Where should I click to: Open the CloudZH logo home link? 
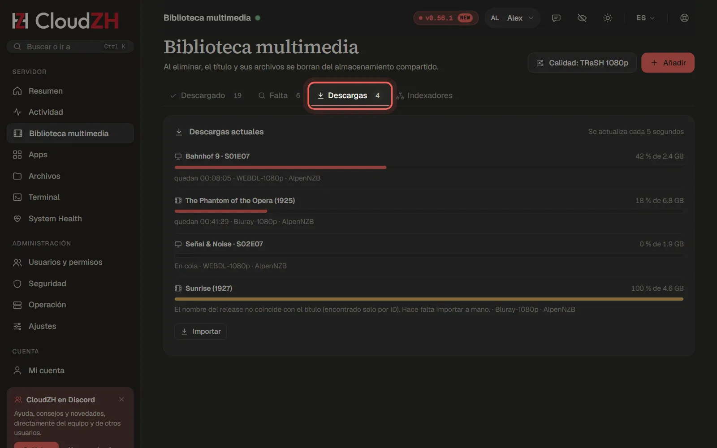(65, 21)
